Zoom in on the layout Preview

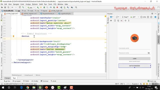148,17
